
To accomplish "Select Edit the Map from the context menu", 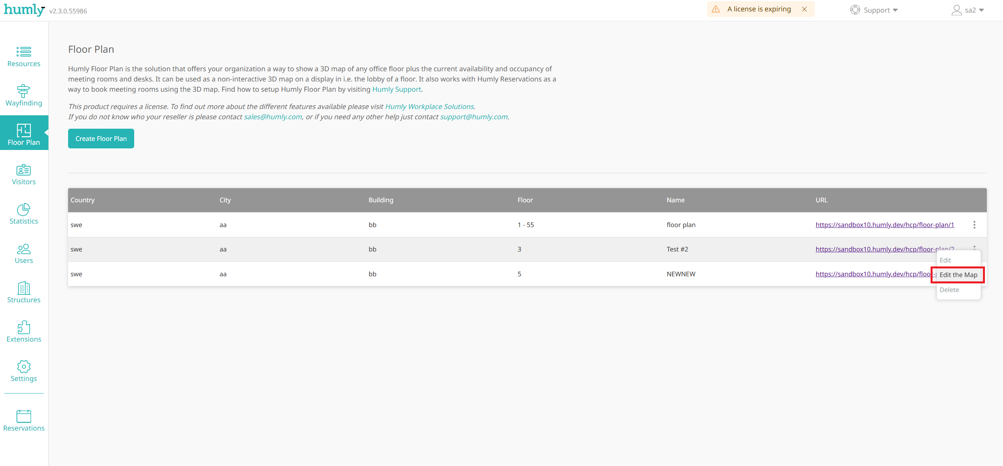I will click(958, 275).
